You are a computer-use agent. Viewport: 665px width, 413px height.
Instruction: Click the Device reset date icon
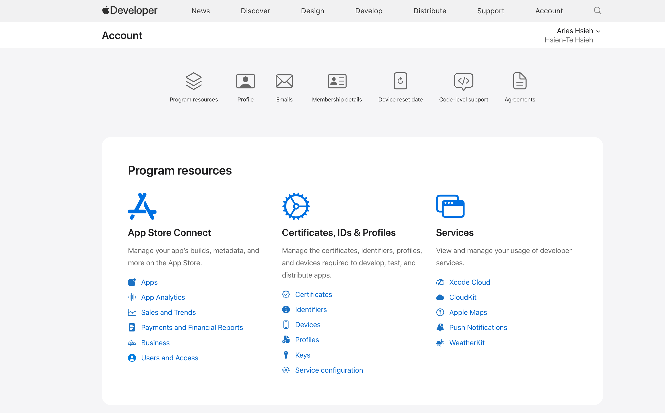coord(400,81)
